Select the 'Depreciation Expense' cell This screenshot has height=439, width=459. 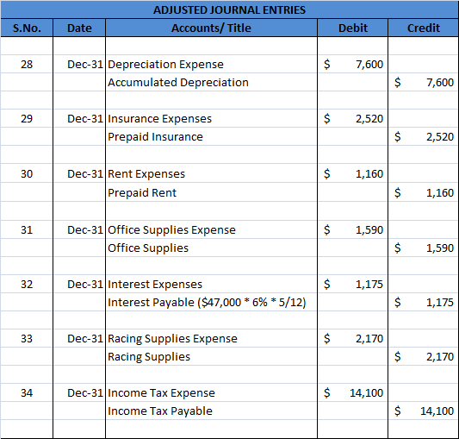coord(211,64)
